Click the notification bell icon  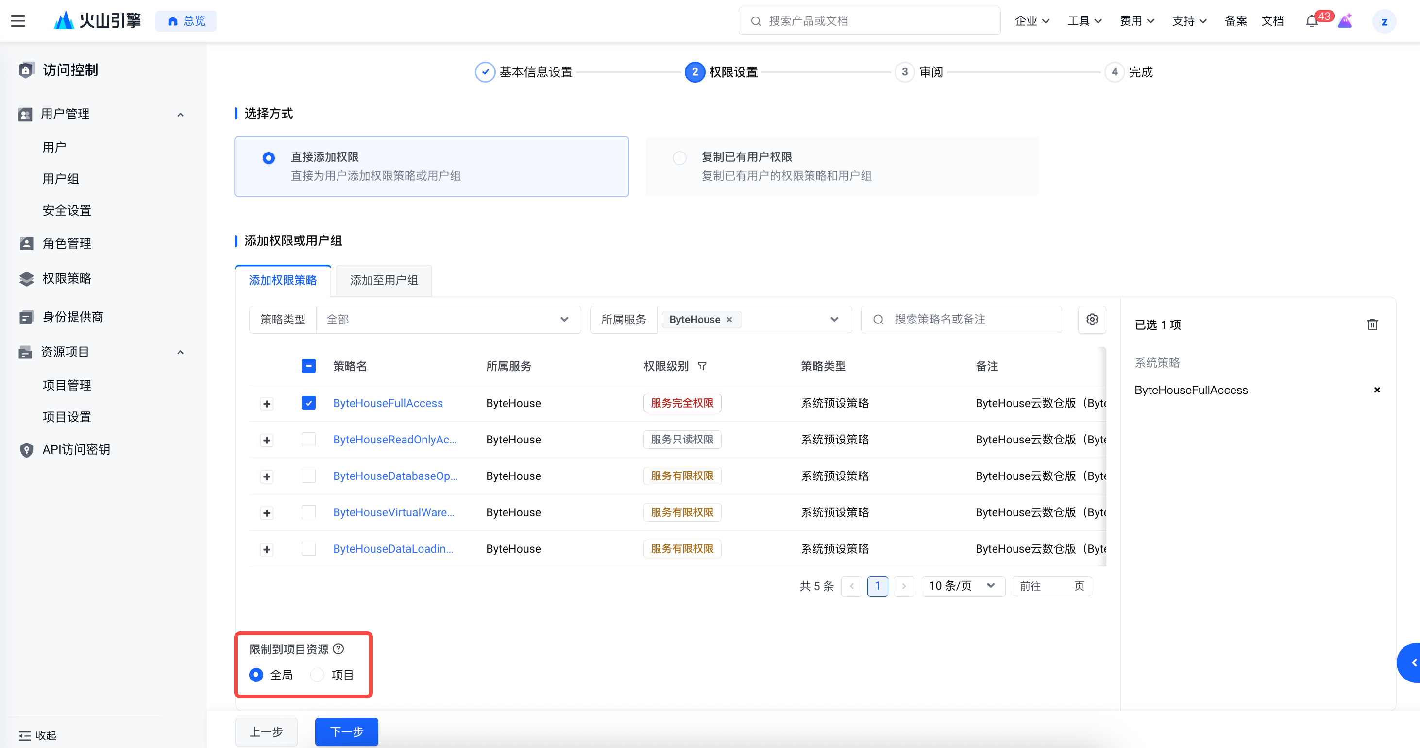tap(1312, 21)
